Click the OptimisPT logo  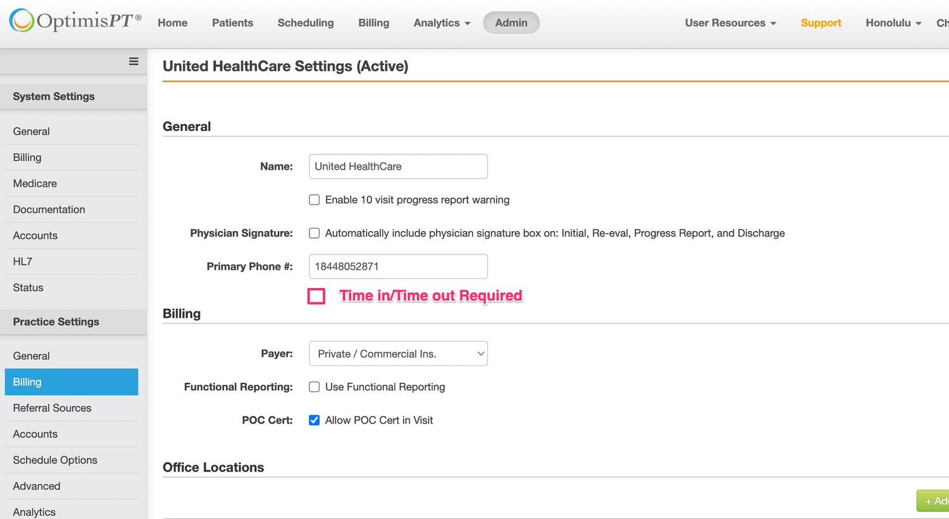tap(75, 22)
